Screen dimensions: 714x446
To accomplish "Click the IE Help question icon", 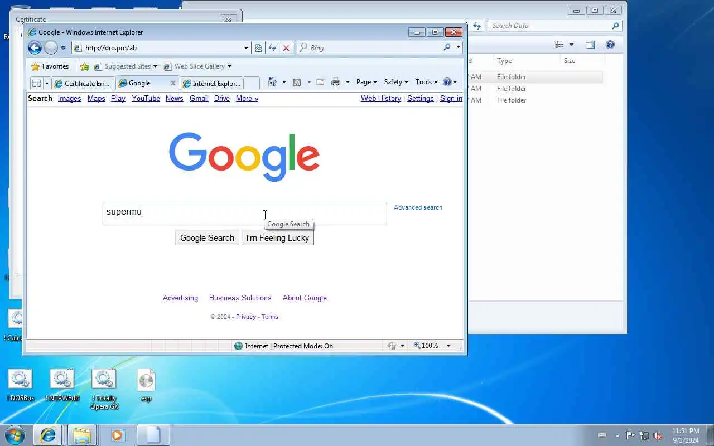I will click(447, 82).
